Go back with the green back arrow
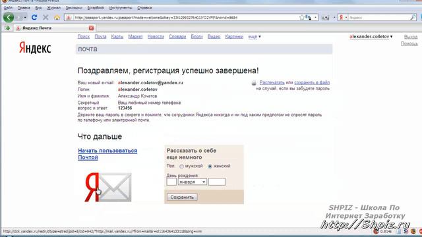Screen dimensions: 422x237 tap(9, 18)
